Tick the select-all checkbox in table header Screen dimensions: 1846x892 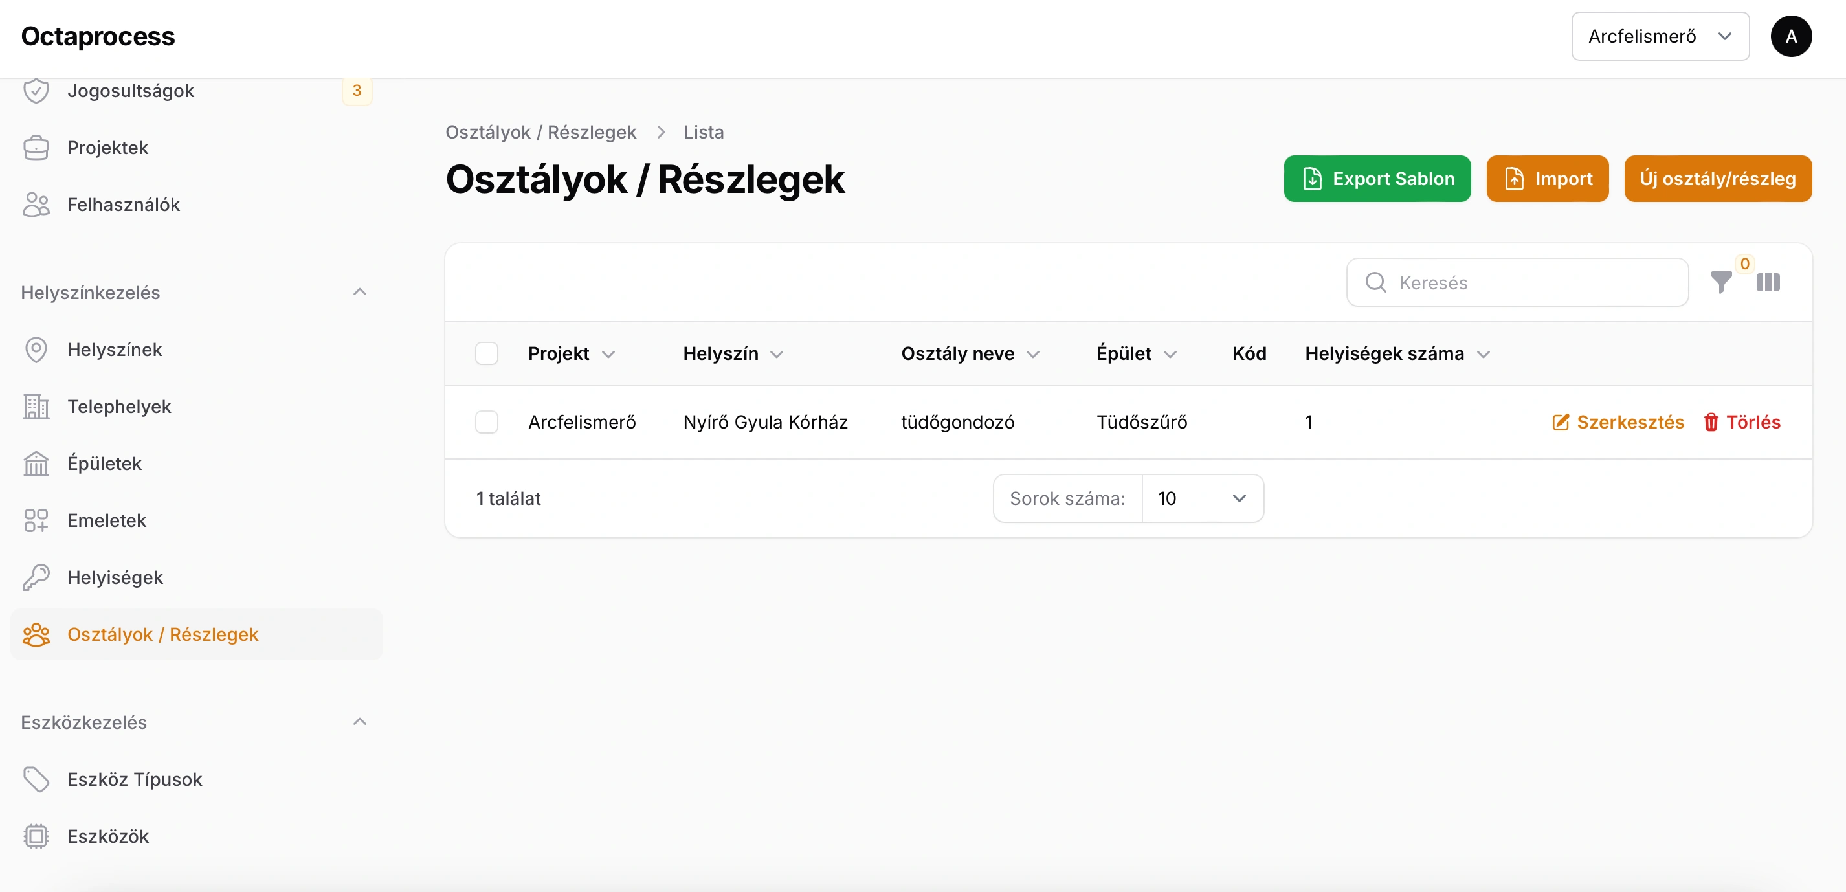click(487, 353)
